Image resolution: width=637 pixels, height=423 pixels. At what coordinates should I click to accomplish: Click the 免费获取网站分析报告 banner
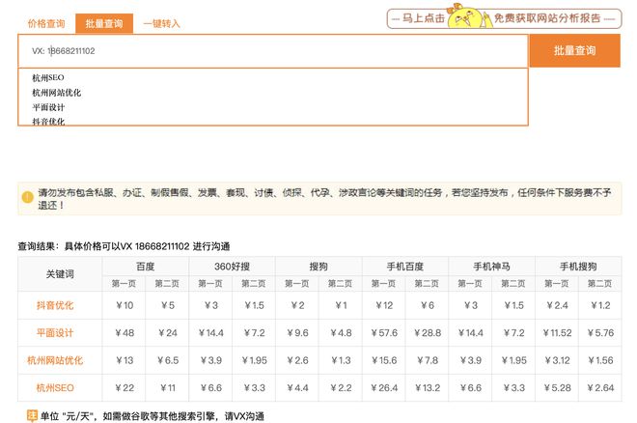[x=504, y=18]
